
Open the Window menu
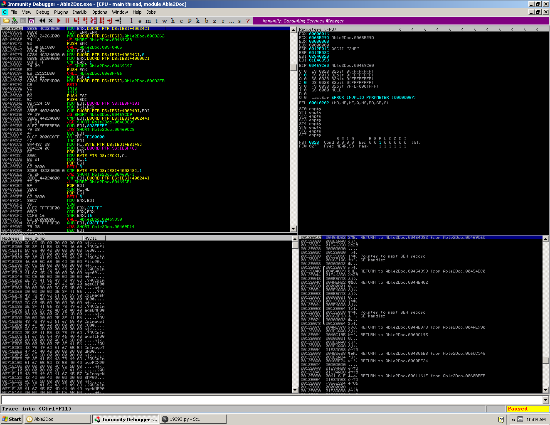click(120, 12)
